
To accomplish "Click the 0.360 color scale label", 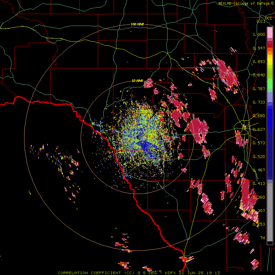I will tap(259, 197).
